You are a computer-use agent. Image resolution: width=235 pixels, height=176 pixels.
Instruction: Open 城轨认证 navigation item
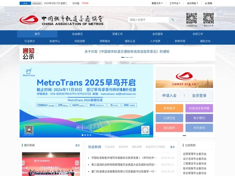130,41
